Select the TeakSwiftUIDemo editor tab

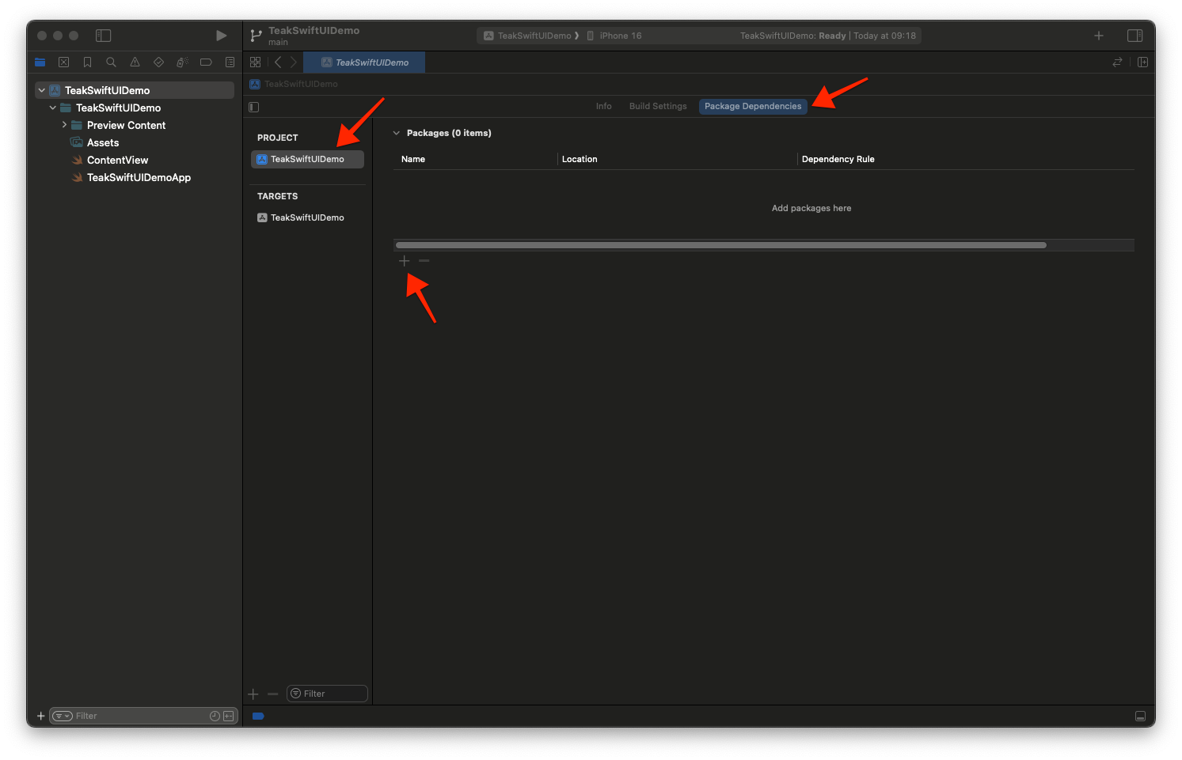tap(364, 62)
